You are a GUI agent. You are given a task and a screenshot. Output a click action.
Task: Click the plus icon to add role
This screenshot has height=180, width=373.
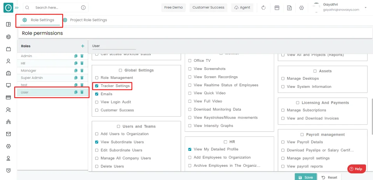(x=82, y=46)
